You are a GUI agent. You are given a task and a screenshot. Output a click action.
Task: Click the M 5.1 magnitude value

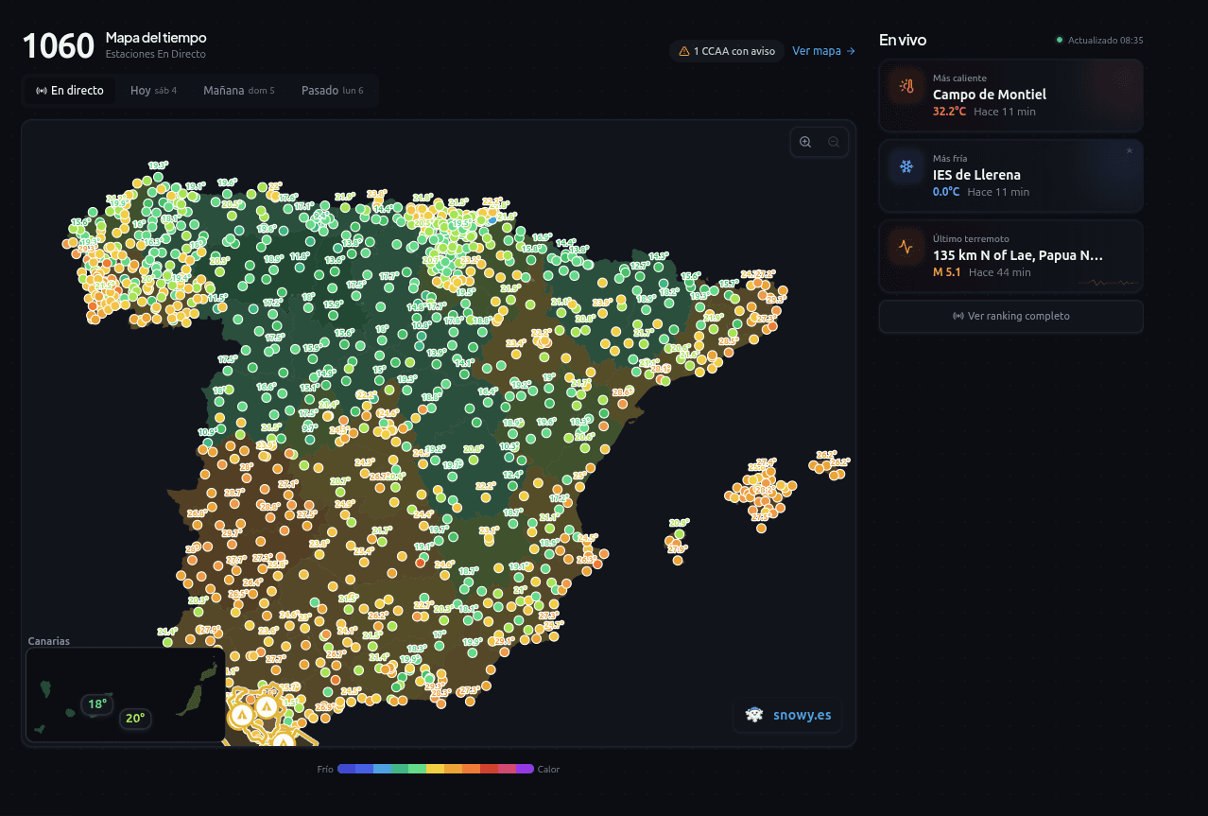(x=946, y=272)
